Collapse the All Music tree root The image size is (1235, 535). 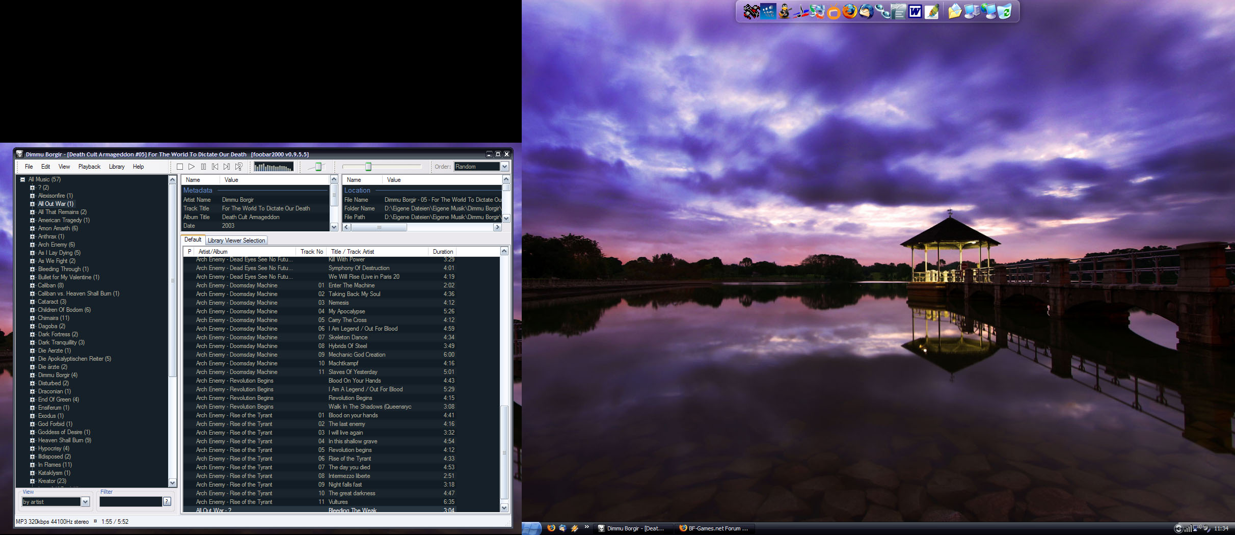click(x=22, y=179)
